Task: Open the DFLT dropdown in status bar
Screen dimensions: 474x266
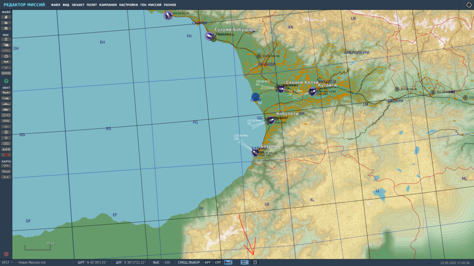Action: [x=7, y=262]
